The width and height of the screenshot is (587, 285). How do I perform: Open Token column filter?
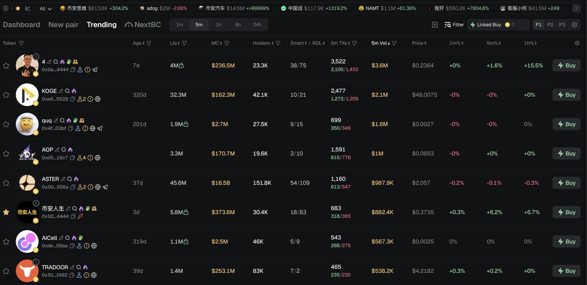[x=21, y=43]
